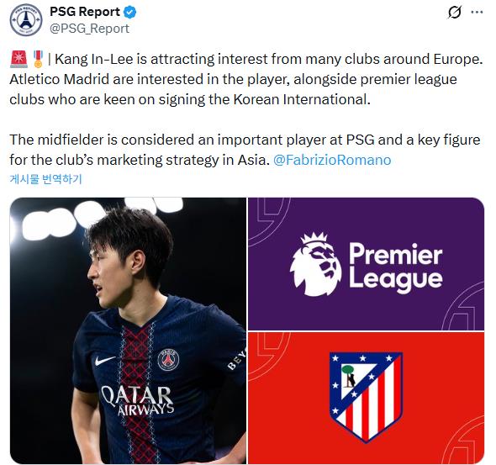
Task: Open the PSG Report profile avatar
Action: (26, 20)
